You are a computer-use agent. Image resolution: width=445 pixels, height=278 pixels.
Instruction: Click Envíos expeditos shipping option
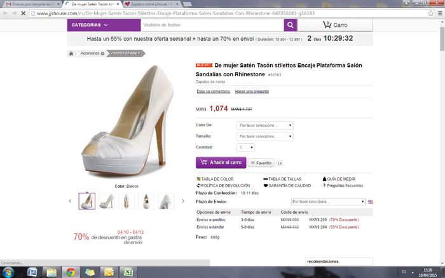pos(211,219)
